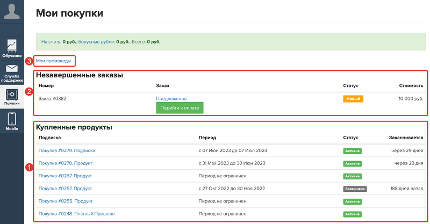
Task: Click the red annotation marker number 1
Action: tap(29, 167)
